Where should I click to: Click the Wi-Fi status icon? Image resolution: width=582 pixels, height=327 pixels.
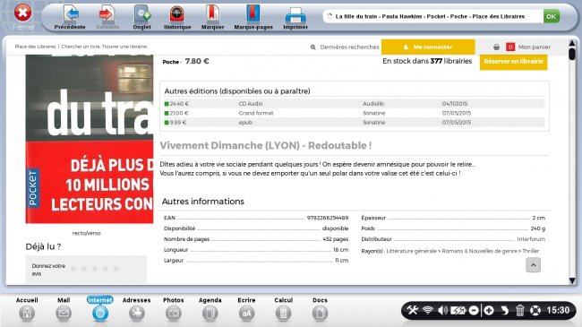(x=428, y=310)
